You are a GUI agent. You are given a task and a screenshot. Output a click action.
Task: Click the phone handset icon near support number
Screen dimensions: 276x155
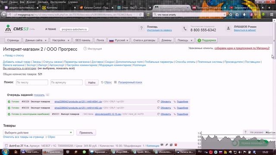click(x=185, y=28)
